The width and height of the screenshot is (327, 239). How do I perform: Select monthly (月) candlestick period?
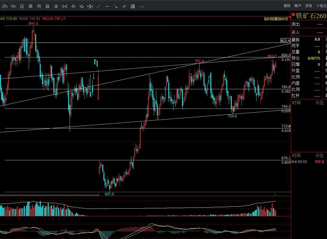click(39, 7)
